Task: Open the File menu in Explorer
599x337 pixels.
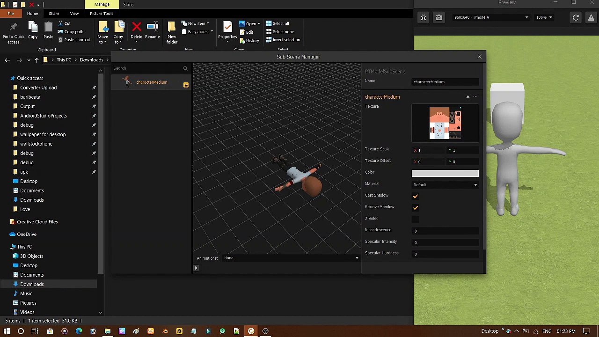Action: pos(11,14)
